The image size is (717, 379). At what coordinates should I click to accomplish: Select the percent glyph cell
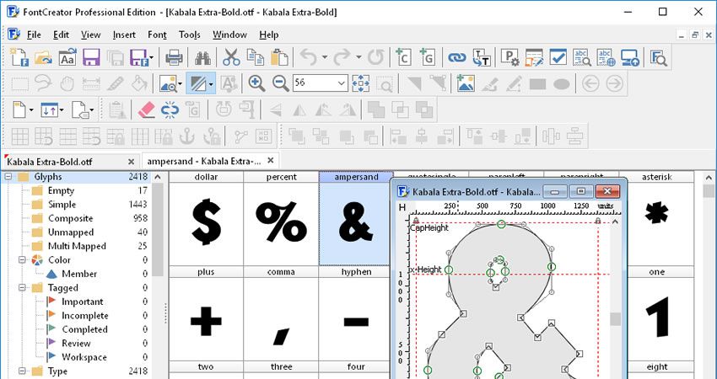point(281,218)
